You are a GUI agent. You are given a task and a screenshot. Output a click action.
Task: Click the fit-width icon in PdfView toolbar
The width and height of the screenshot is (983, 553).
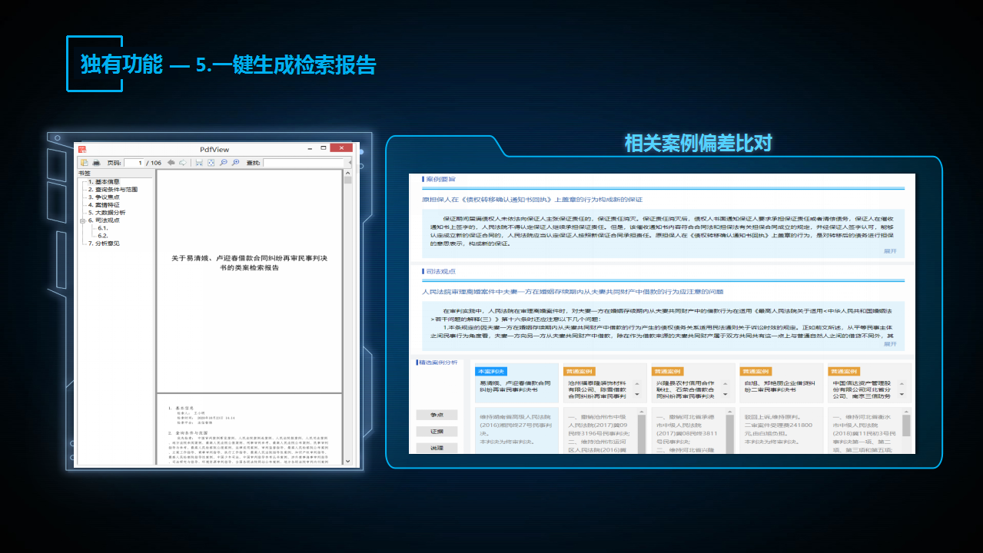199,163
